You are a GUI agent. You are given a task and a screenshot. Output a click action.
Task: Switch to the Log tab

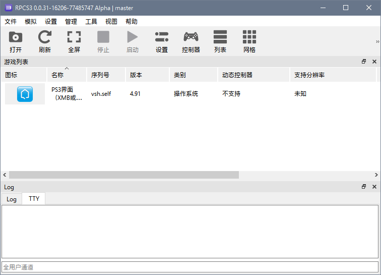[12, 199]
